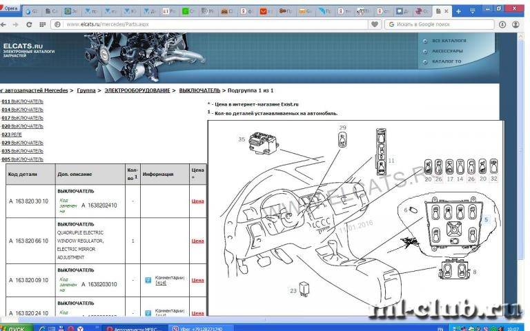Click switch panel number 5 in diagram
Image resolution: width=530 pixels, height=331 pixels.
pos(485,219)
